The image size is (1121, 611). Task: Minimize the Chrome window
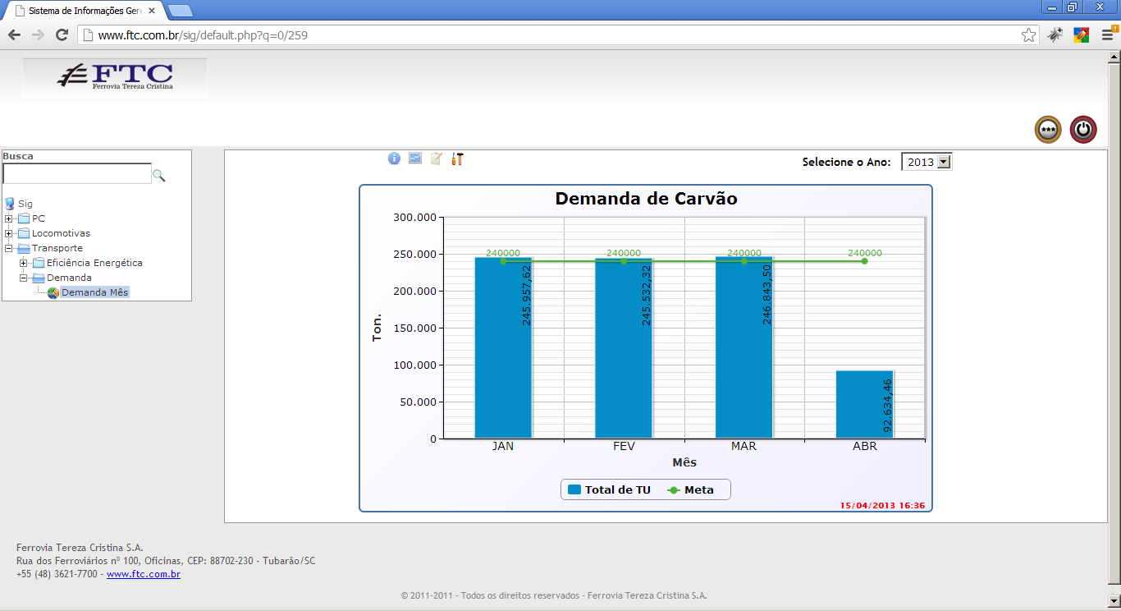pos(1053,7)
